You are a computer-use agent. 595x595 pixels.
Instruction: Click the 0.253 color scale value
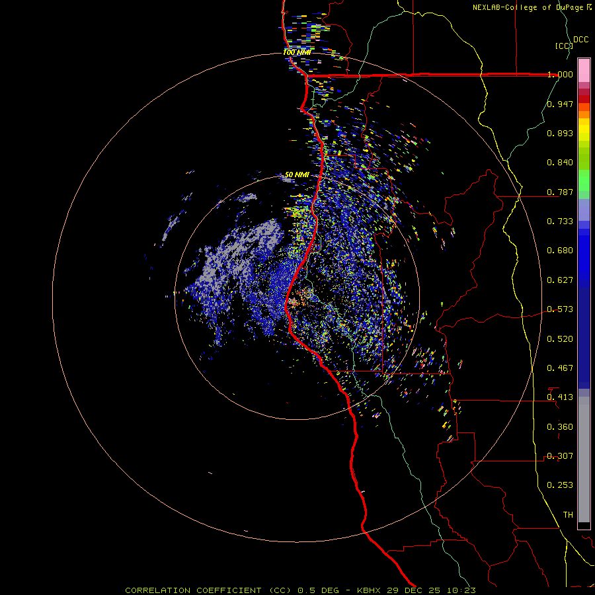[560, 485]
